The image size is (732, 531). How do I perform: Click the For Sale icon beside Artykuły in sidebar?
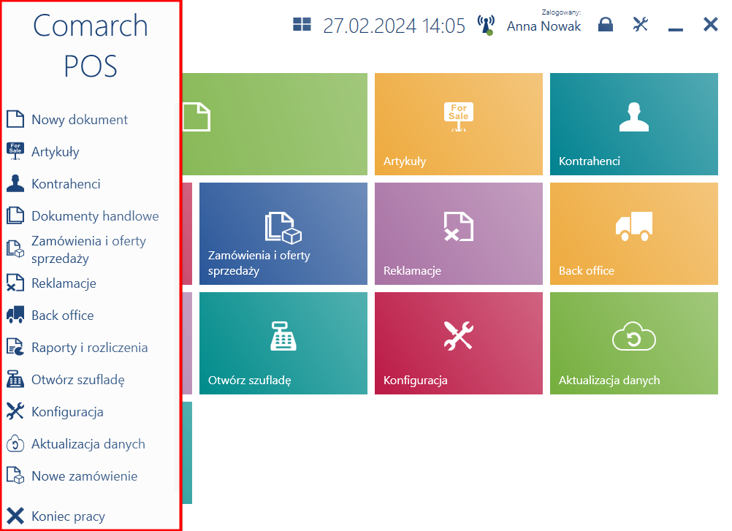(15, 151)
